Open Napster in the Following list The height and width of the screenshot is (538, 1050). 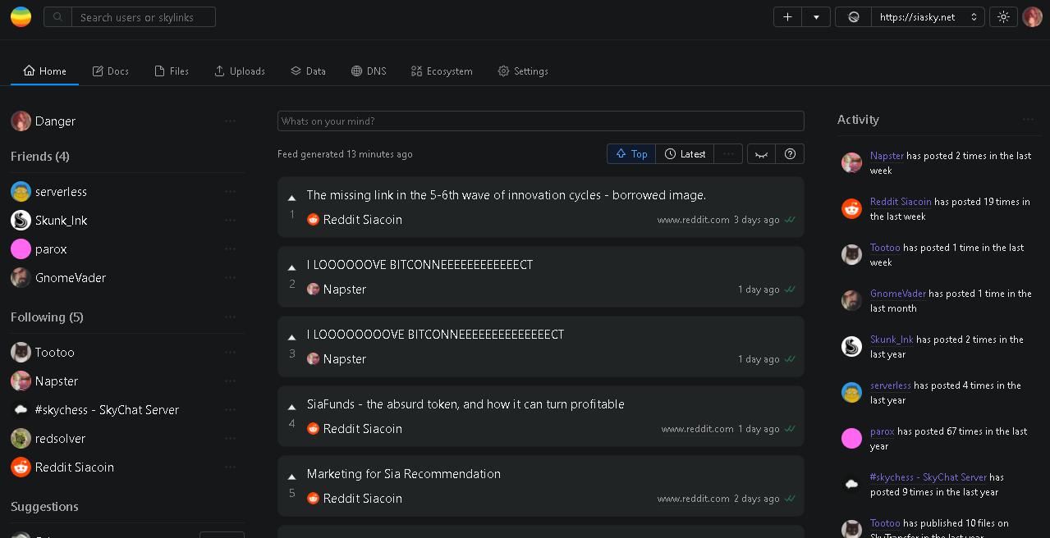57,381
